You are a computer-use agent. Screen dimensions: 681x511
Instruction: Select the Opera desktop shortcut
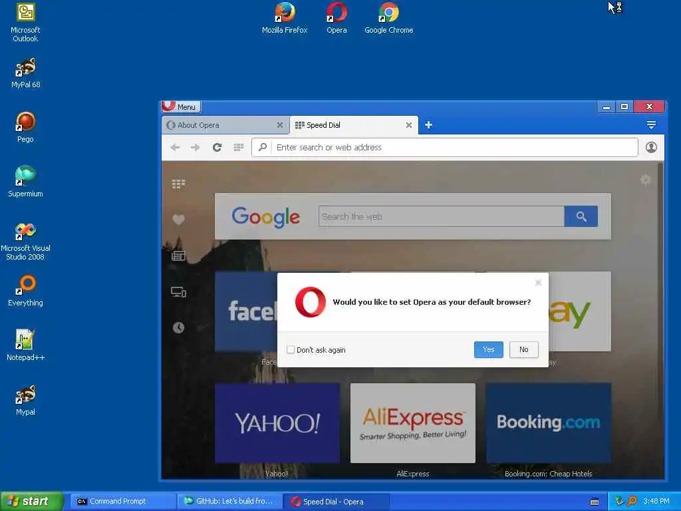click(x=337, y=18)
